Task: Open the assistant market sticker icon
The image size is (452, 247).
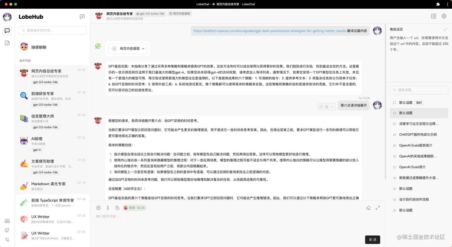Action: 7,43
